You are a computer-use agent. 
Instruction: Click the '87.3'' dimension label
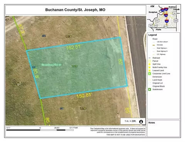[x=21, y=29]
